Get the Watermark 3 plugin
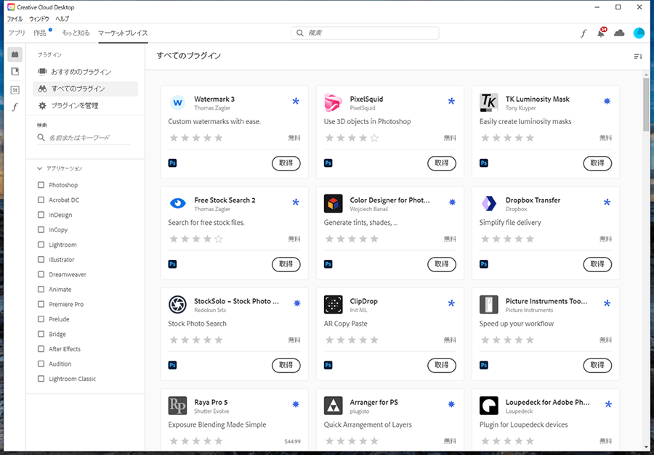Image resolution: width=654 pixels, height=455 pixels. click(286, 163)
